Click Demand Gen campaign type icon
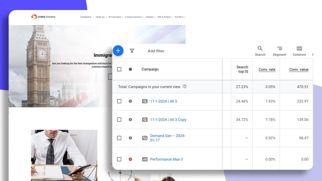The image size is (322, 181). click(145, 138)
